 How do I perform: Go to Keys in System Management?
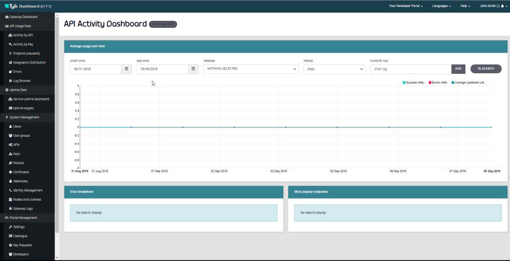click(16, 154)
